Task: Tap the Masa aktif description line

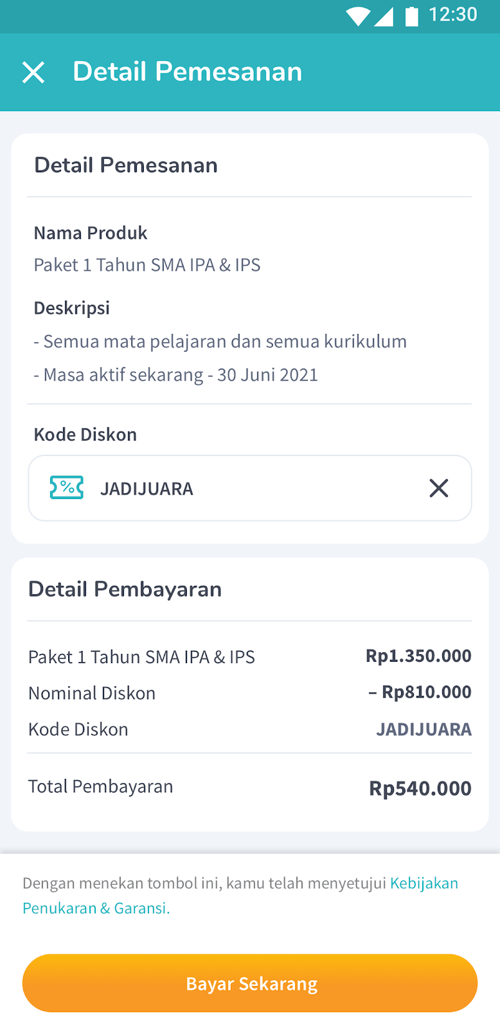Action: click(x=176, y=375)
